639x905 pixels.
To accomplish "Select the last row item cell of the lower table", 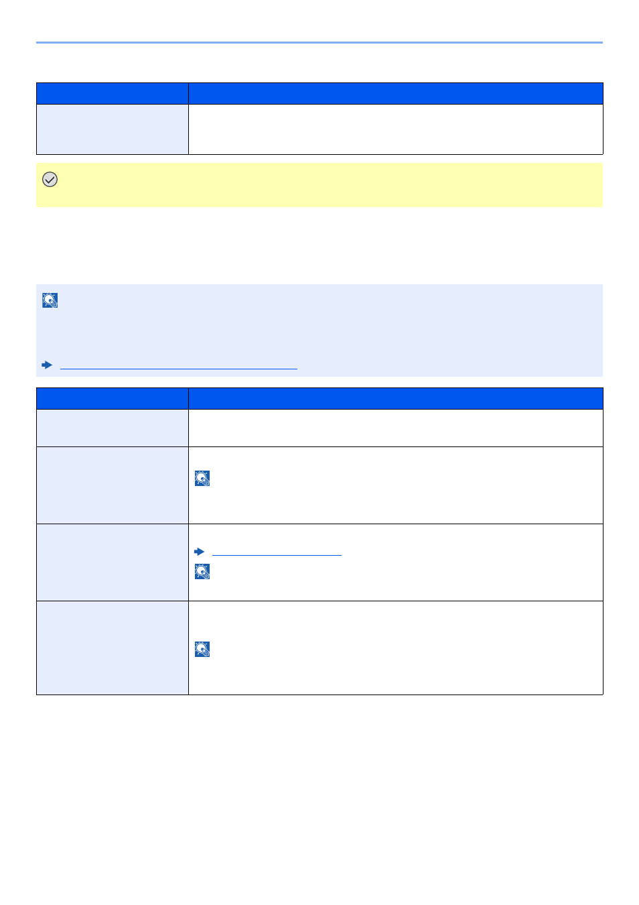I will [113, 648].
